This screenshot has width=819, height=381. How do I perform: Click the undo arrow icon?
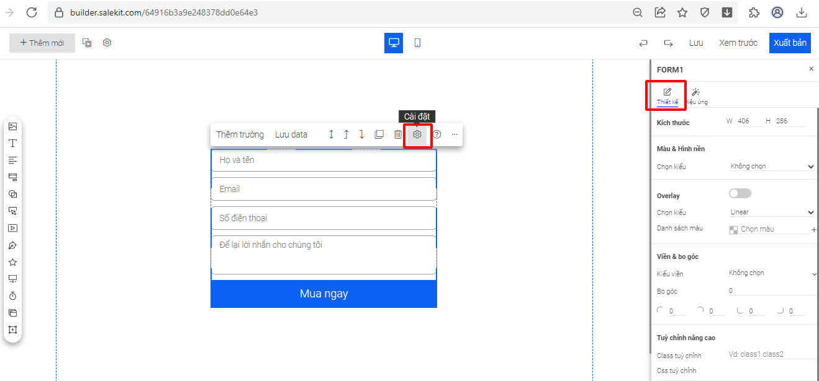click(x=643, y=43)
